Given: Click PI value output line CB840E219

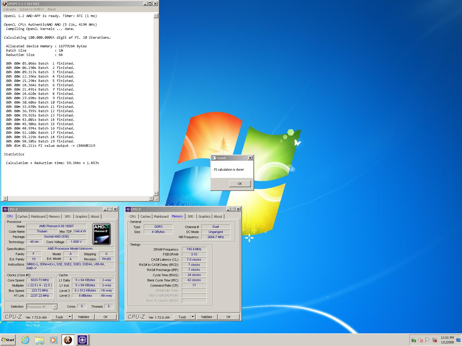Looking at the screenshot, I should [x=51, y=146].
